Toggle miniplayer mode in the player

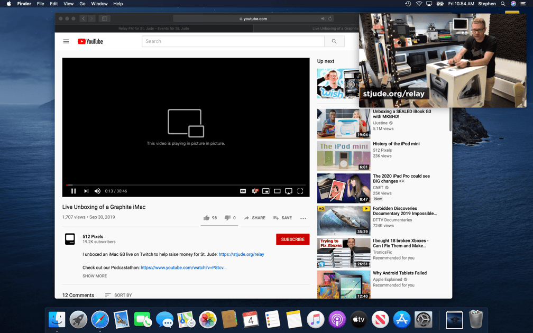(266, 191)
